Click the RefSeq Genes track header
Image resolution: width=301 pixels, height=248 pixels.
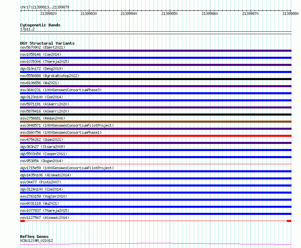click(x=34, y=237)
